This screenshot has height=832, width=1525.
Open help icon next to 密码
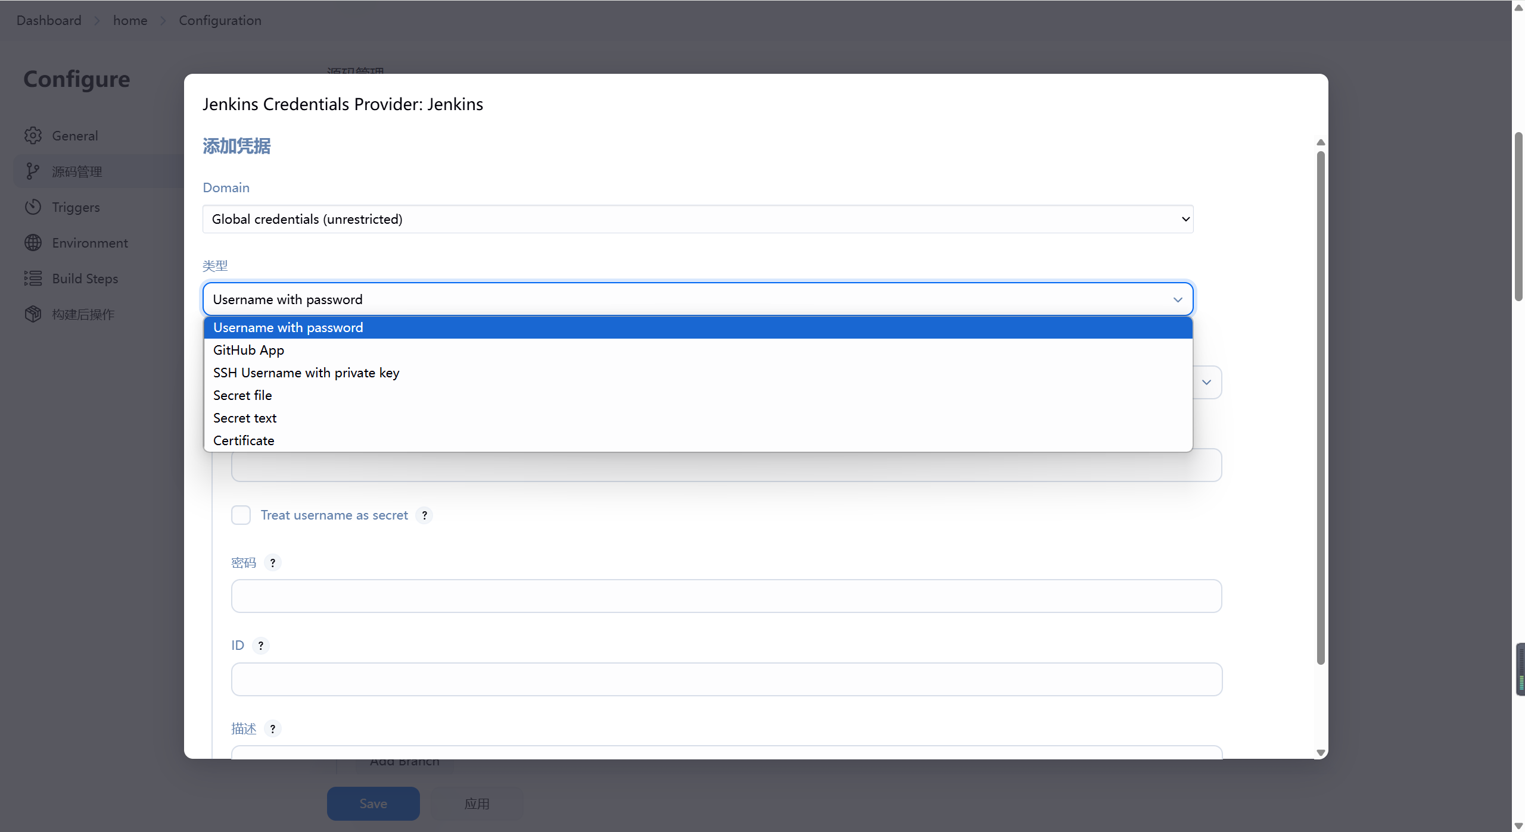pyautogui.click(x=273, y=563)
